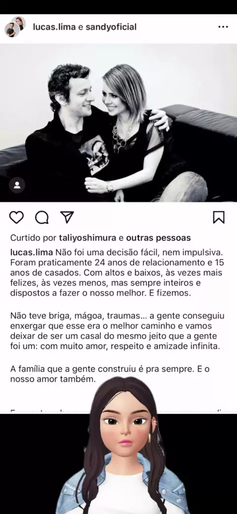Open sandyoficial profile from header
The width and height of the screenshot is (237, 514).
point(111,27)
